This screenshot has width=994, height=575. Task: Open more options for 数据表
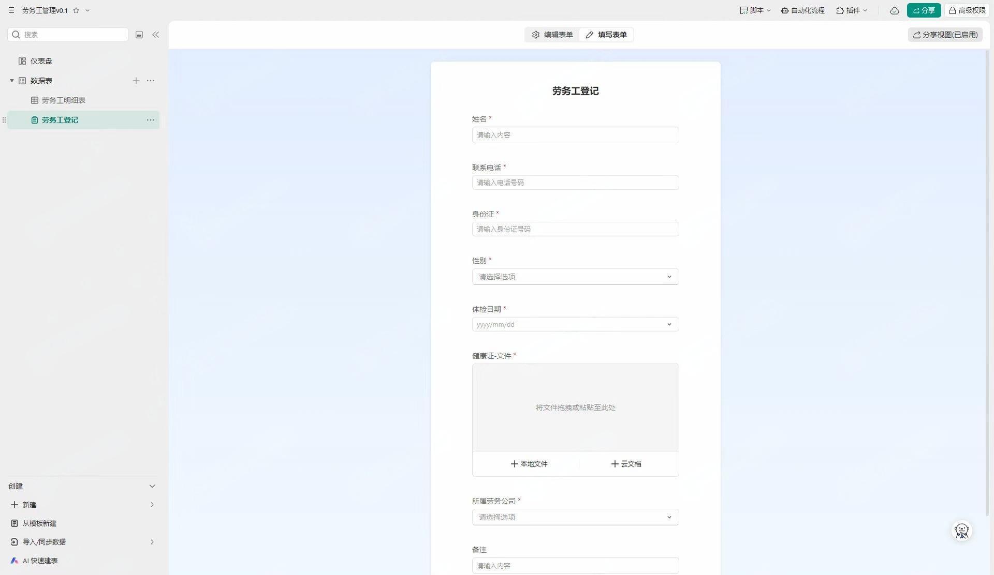click(151, 81)
